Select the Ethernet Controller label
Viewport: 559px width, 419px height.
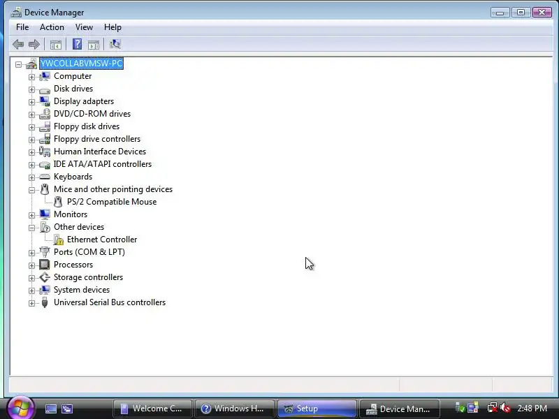point(102,240)
